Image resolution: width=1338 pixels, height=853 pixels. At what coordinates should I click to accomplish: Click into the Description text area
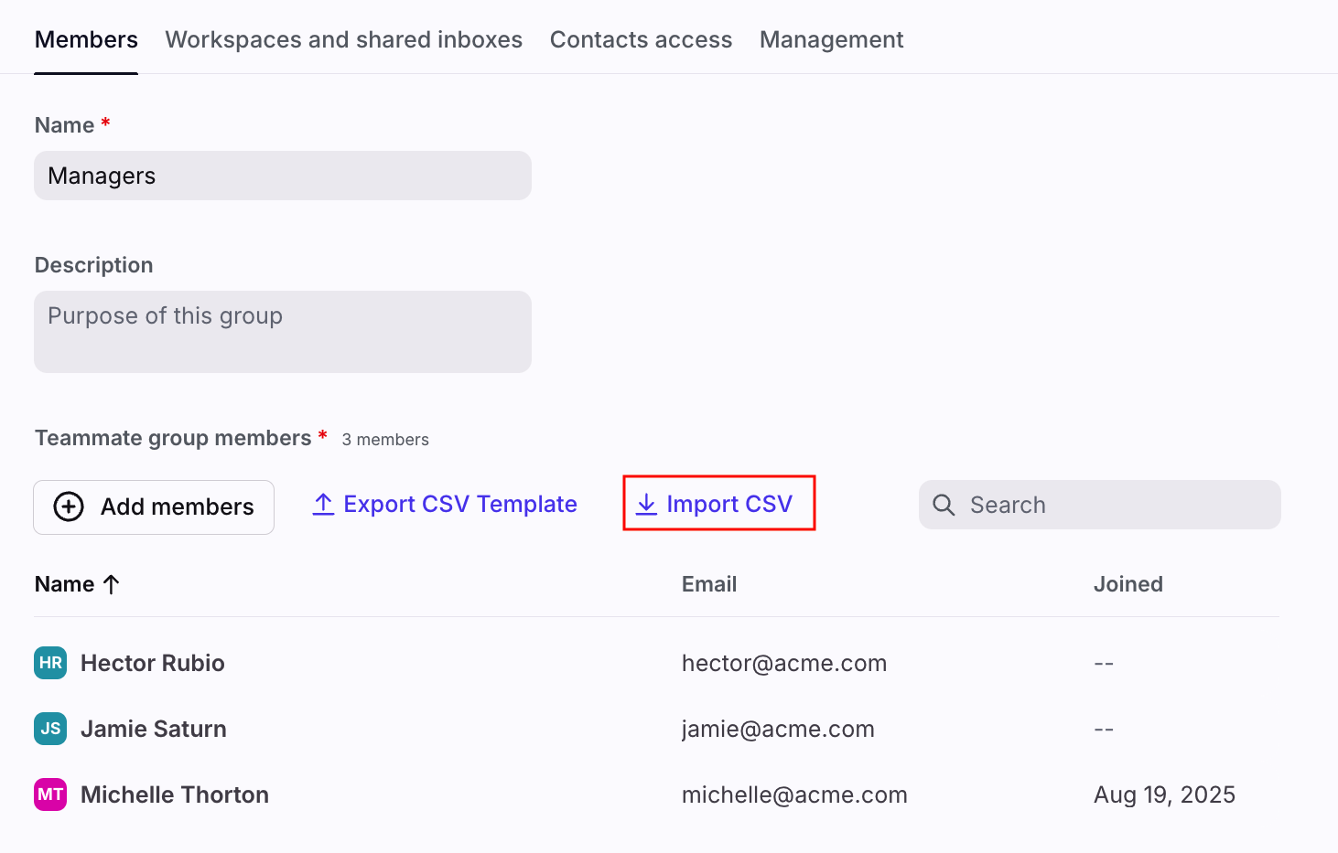pos(282,332)
